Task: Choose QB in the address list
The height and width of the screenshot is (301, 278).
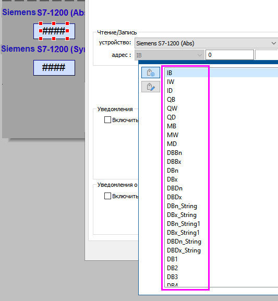Action: click(x=222, y=100)
